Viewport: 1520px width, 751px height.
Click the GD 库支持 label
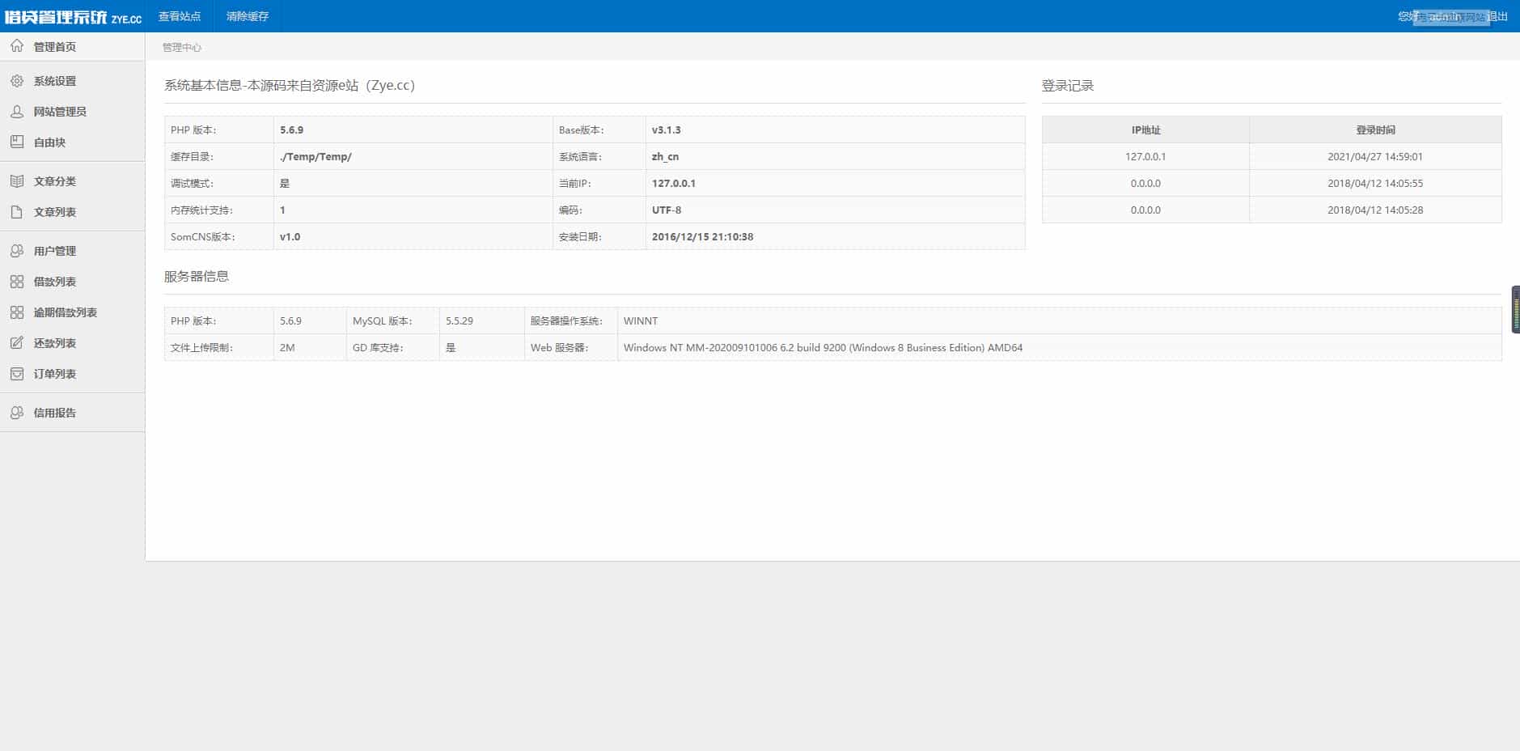point(379,347)
